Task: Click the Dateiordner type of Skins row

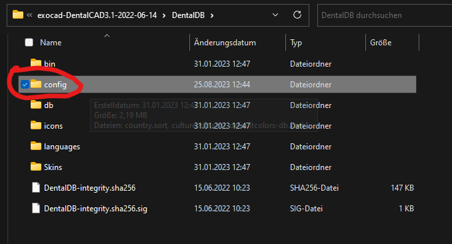Action: (311, 167)
